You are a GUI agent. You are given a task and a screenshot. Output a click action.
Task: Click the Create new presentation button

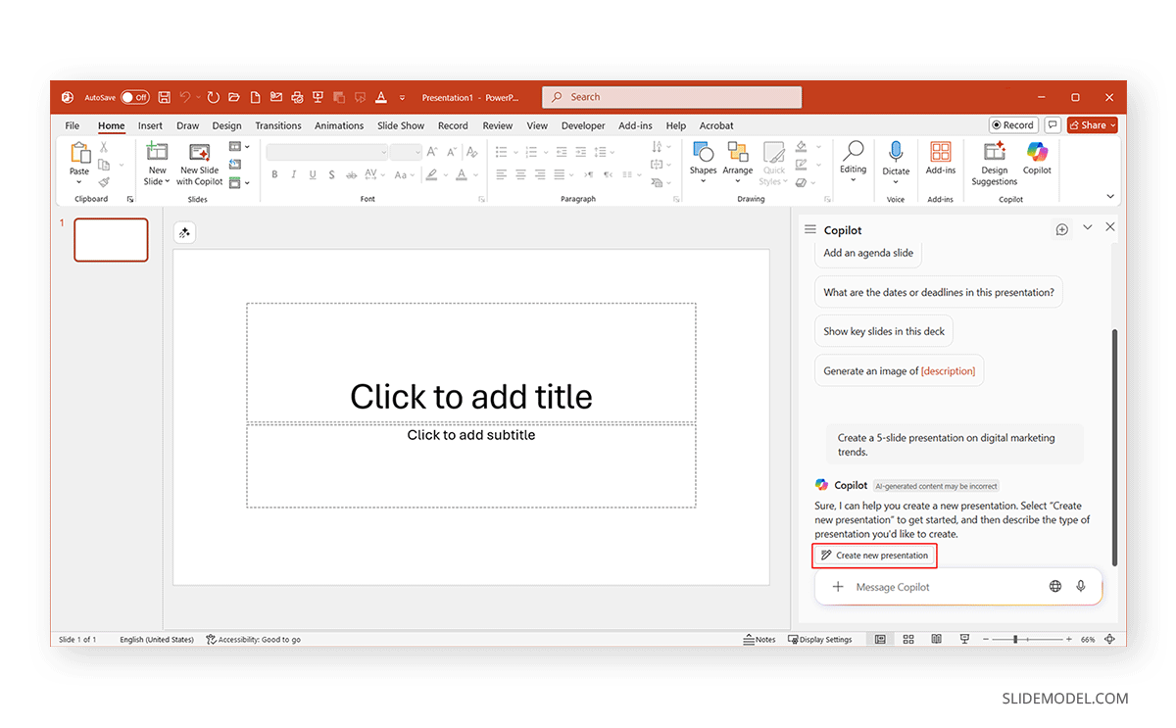[x=875, y=556]
